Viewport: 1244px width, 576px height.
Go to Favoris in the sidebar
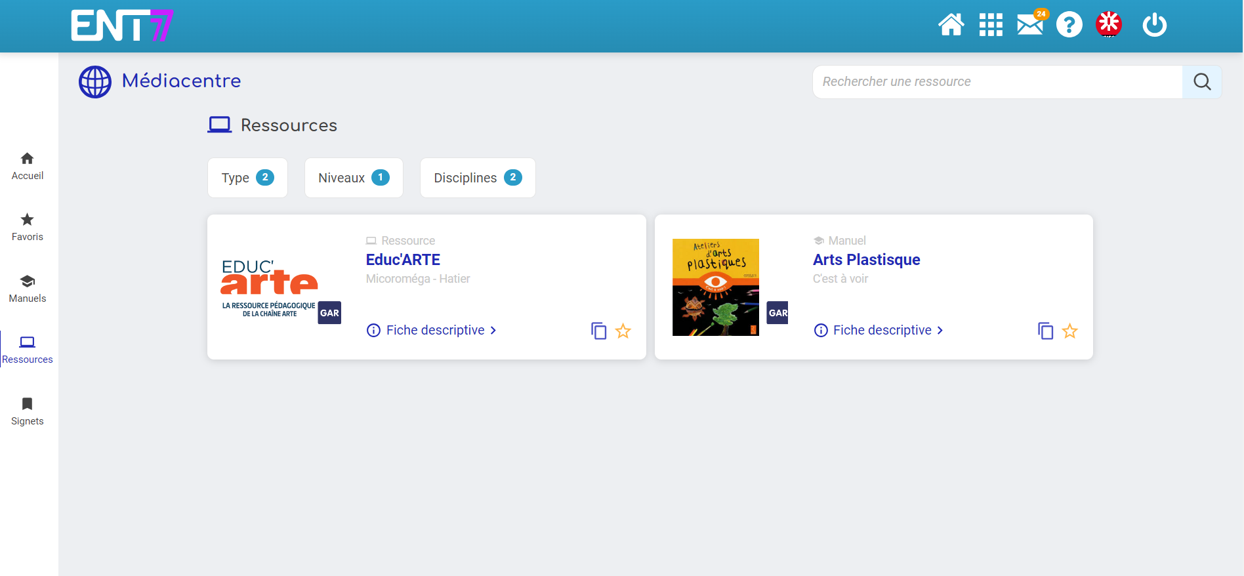coord(28,227)
